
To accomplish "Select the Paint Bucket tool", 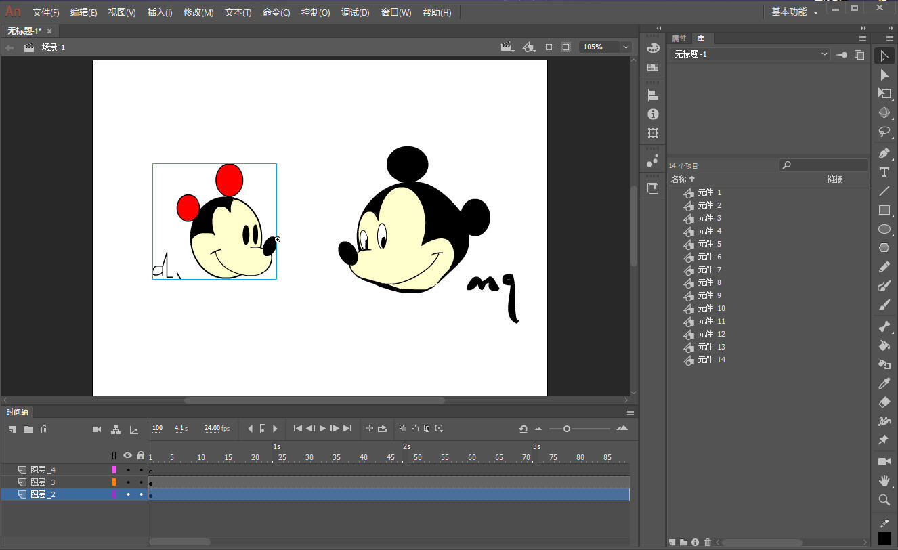I will pyautogui.click(x=884, y=345).
